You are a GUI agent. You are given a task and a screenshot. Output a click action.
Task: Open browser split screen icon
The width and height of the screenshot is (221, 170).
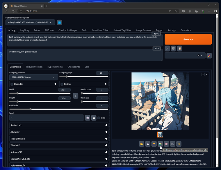coord(183,11)
